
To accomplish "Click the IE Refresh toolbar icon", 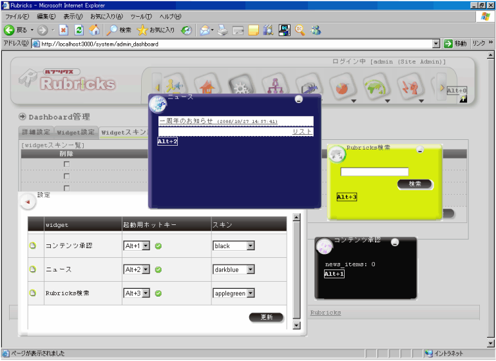I will (x=79, y=30).
